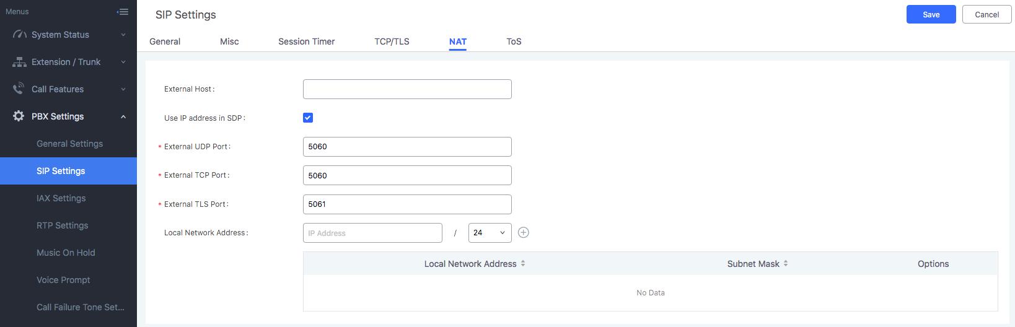Click the External UDP Port field
This screenshot has height=327, width=1015.
click(407, 147)
